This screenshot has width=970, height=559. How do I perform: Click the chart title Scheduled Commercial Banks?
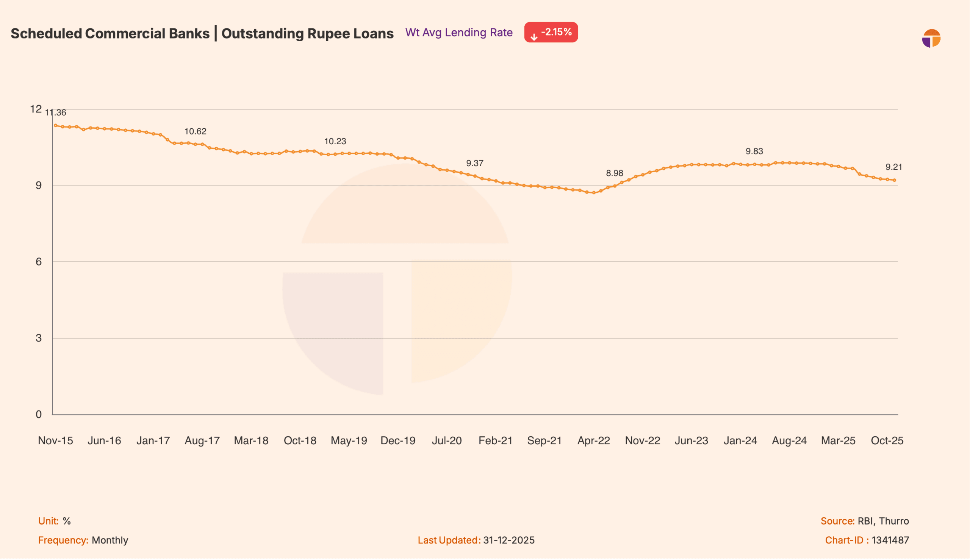tap(110, 33)
